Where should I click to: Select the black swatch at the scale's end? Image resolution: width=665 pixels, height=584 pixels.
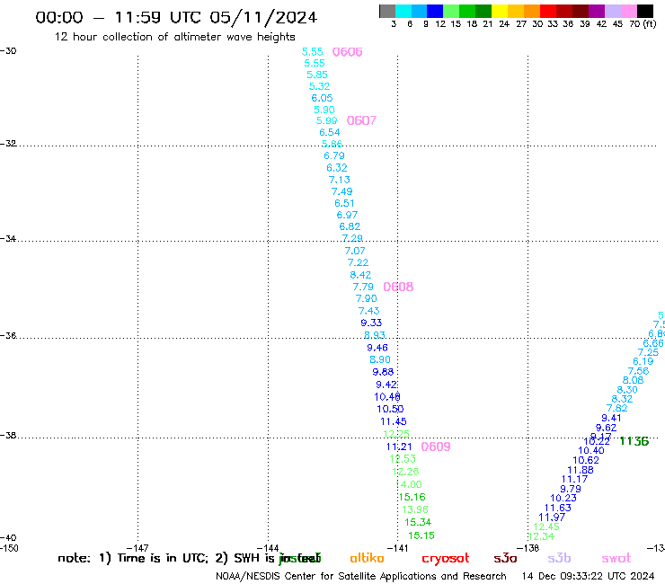tap(645, 11)
